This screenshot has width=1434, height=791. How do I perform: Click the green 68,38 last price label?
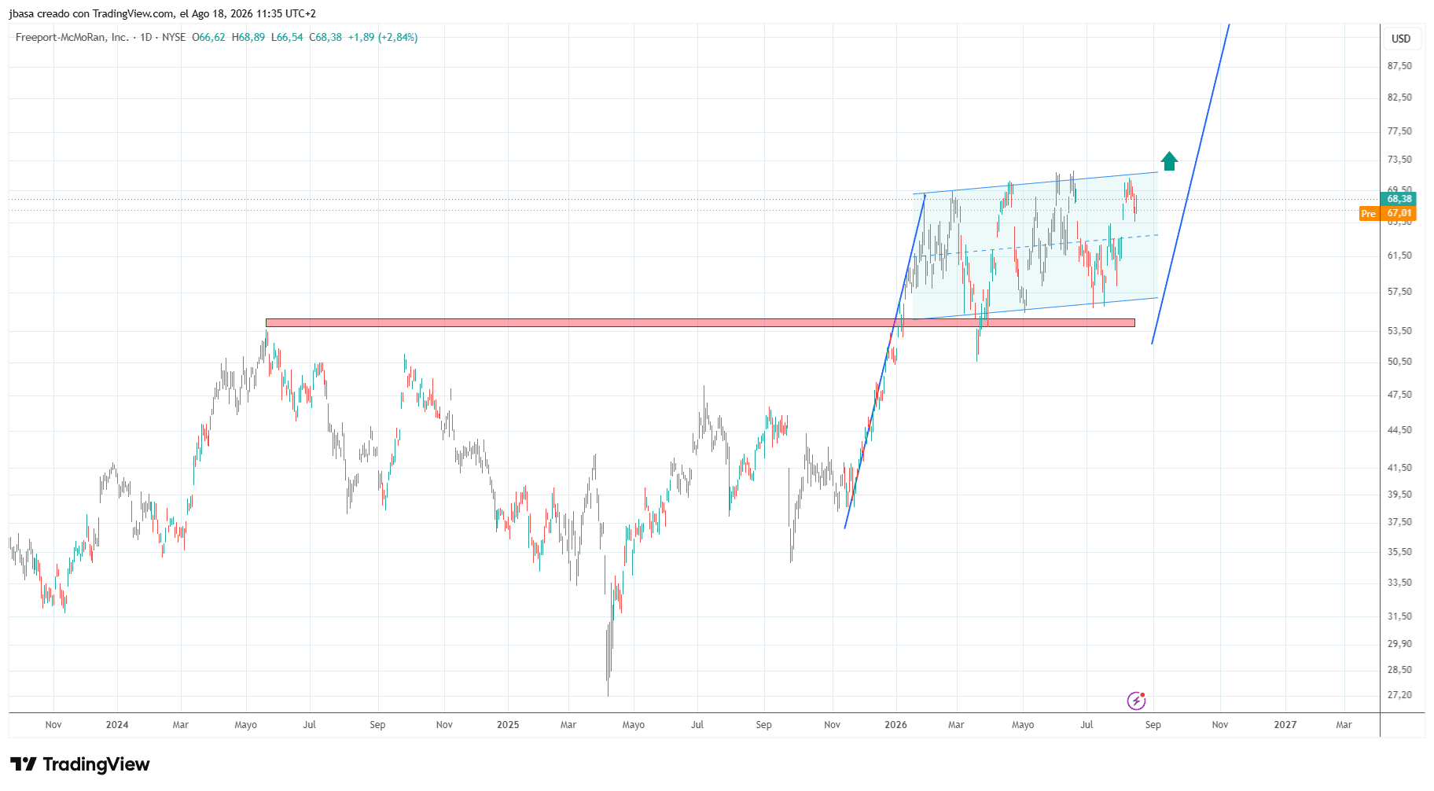(x=1399, y=199)
